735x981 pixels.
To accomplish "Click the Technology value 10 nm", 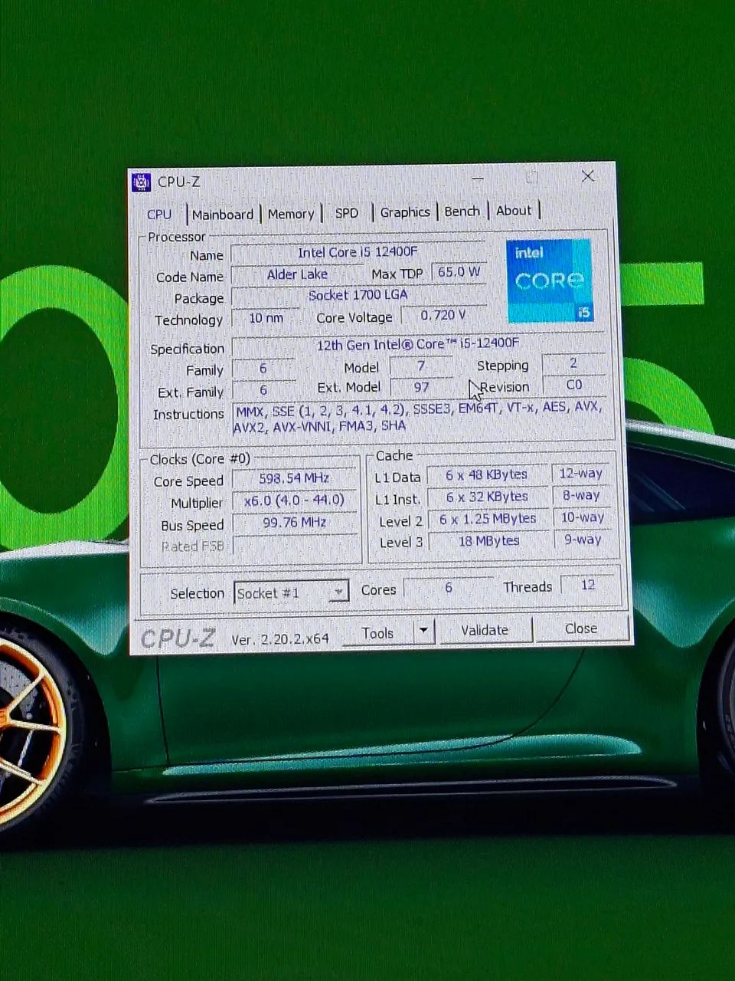I will pyautogui.click(x=266, y=317).
